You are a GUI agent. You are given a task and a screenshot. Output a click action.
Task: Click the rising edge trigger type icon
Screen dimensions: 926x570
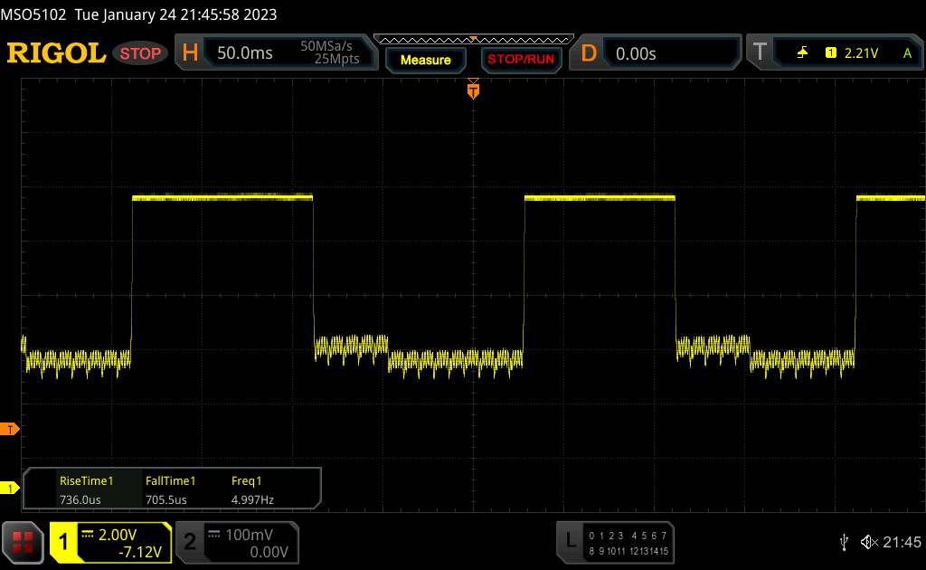802,53
